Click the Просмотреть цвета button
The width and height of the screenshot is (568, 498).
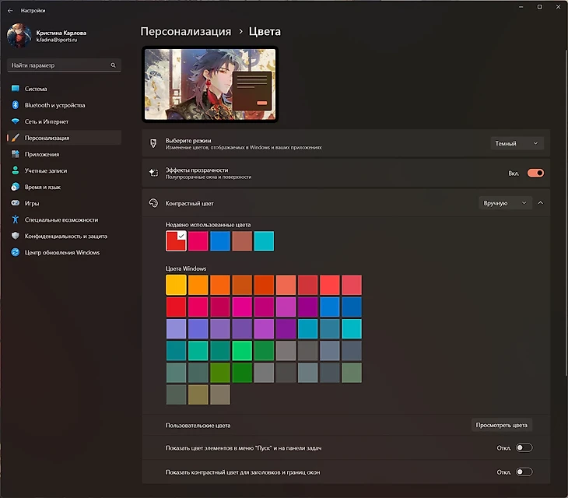click(502, 425)
